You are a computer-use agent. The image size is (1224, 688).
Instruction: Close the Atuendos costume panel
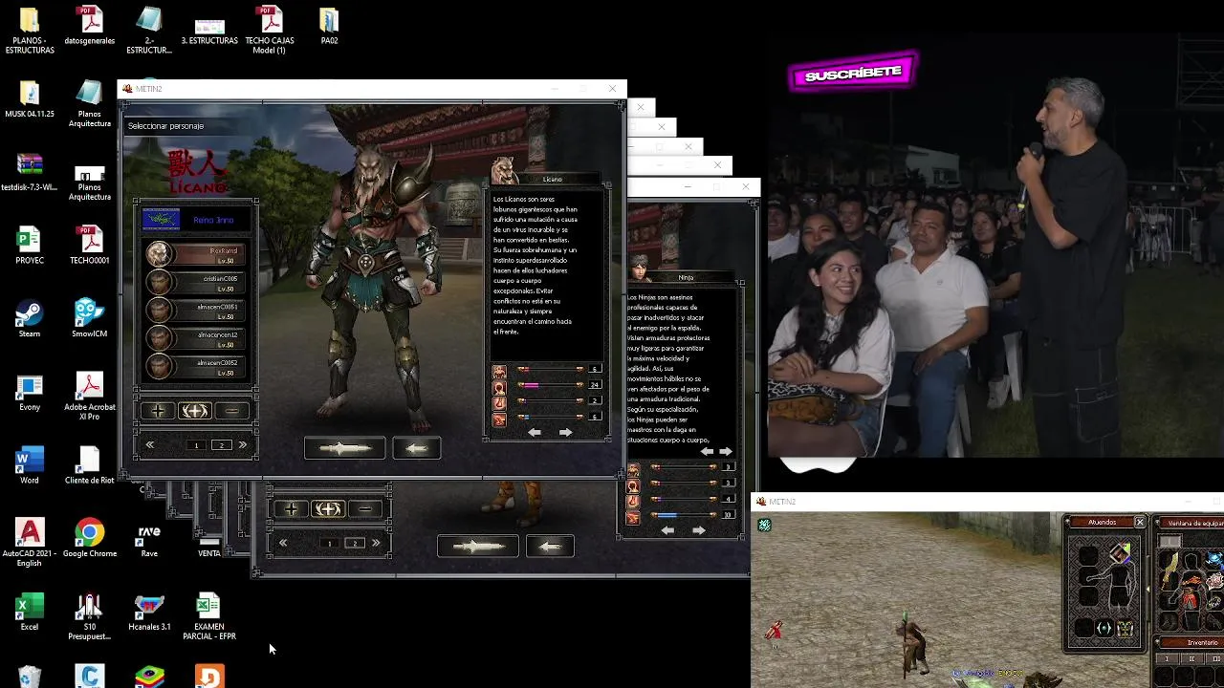1139,522
